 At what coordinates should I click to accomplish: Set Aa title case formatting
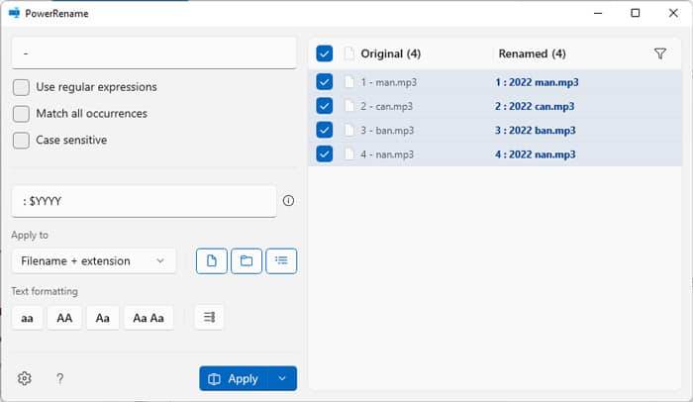103,318
